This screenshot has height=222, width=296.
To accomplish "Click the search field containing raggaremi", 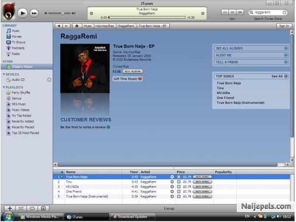I will 268,12.
